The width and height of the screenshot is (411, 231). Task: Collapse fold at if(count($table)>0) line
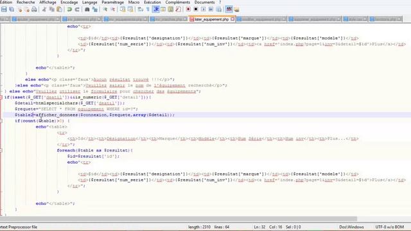[1, 121]
